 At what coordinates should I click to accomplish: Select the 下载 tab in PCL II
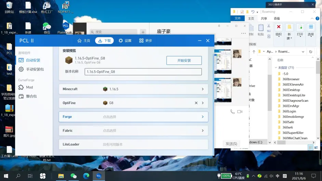[x=105, y=41]
